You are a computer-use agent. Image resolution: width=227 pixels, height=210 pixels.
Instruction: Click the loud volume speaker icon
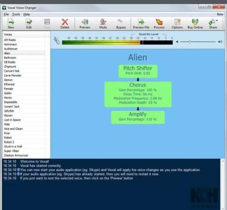(x=220, y=42)
